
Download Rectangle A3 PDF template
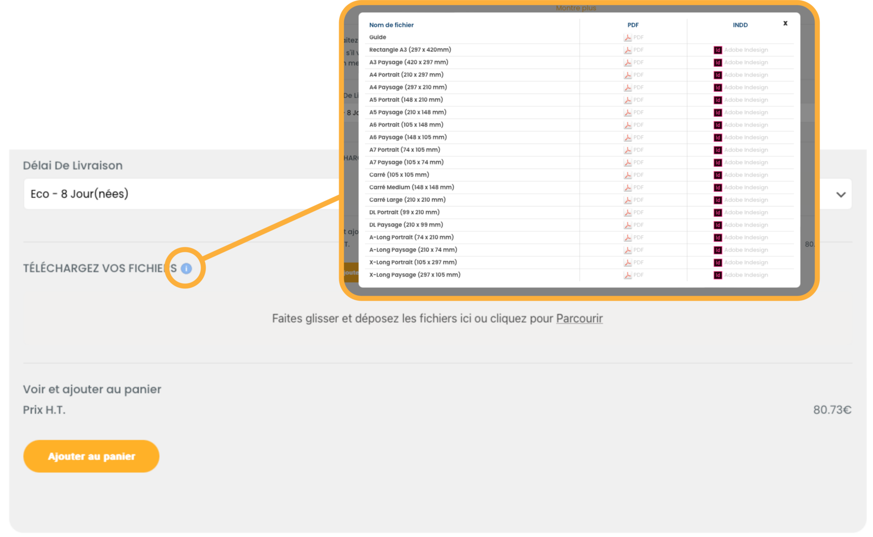tap(633, 50)
